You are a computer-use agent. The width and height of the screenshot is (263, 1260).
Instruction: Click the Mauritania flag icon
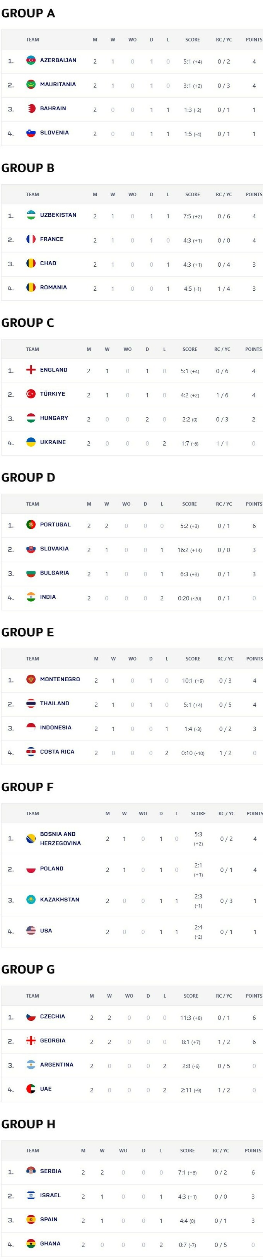(31, 85)
